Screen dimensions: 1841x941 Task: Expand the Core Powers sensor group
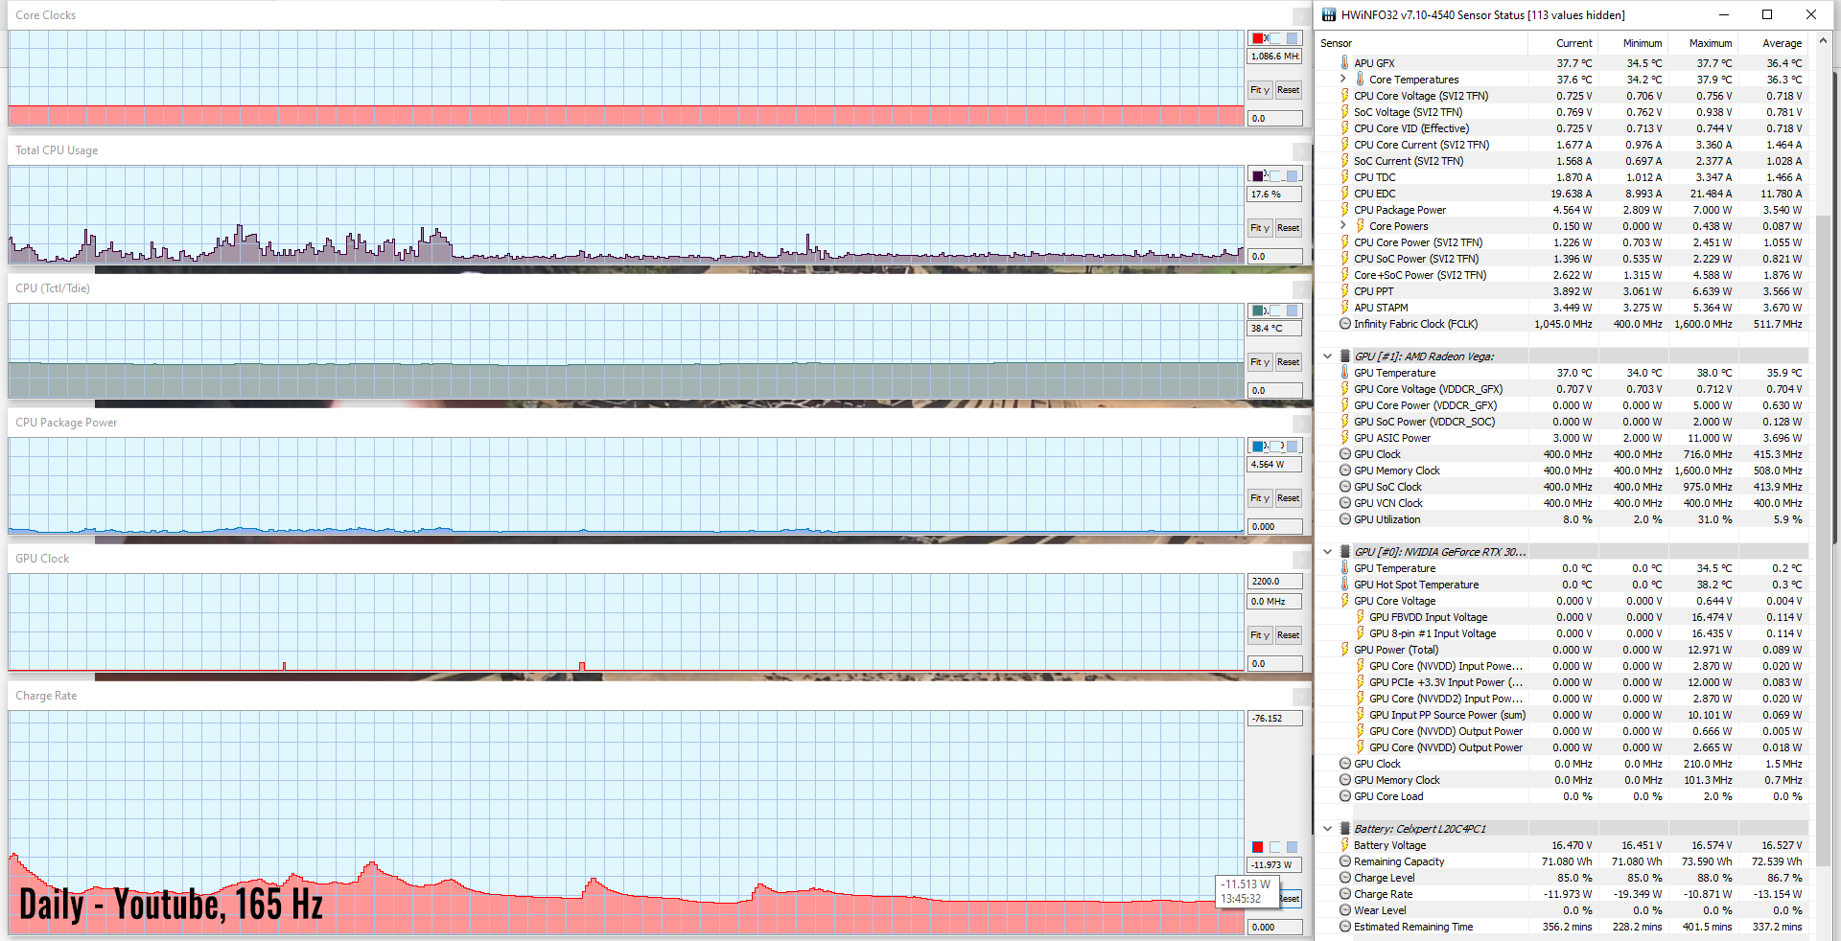pyautogui.click(x=1343, y=226)
